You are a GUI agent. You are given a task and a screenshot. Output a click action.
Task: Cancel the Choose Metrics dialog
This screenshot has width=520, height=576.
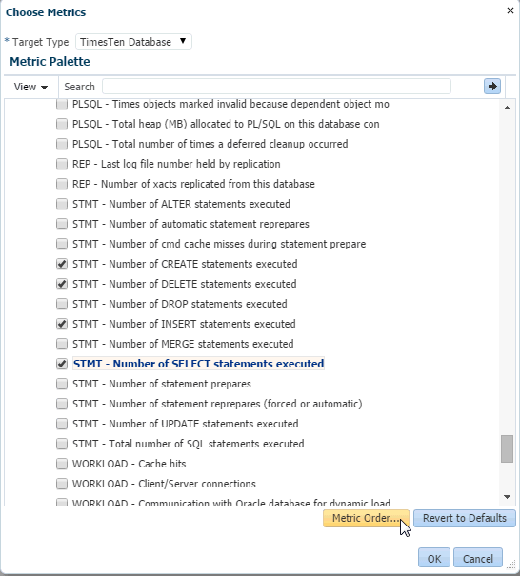[x=478, y=558]
